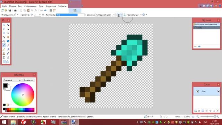Open the Windows Start button
Viewport: 222px width, 125px height.
(x=4, y=122)
